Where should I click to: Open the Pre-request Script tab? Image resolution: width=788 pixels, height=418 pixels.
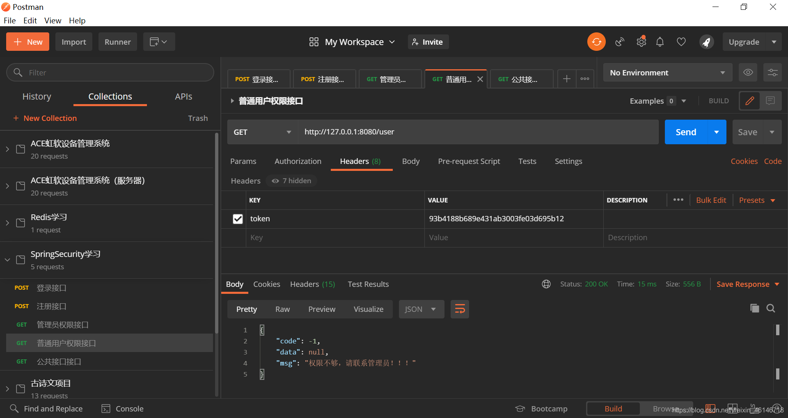469,161
